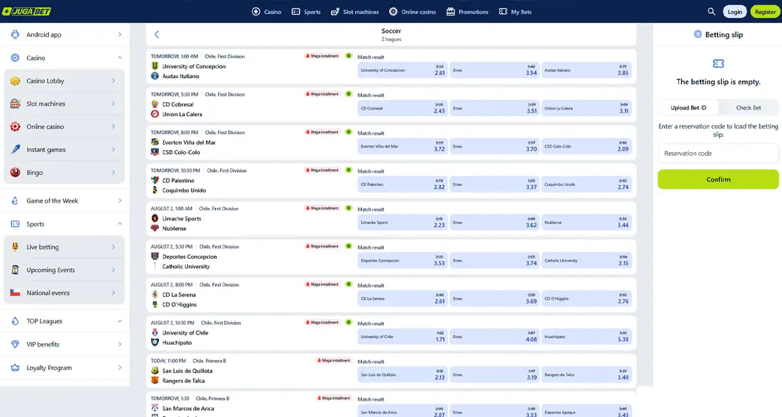The image size is (782, 417).
Task: Open the Loyalty Program chevron
Action: click(120, 368)
